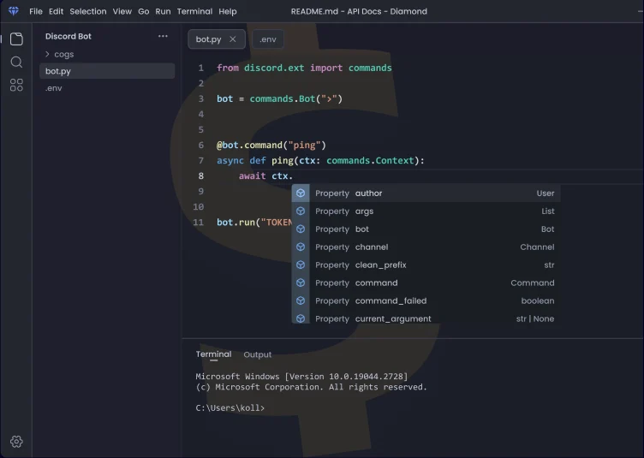
Task: Choose the bot autocomplete suggestion
Action: 426,229
